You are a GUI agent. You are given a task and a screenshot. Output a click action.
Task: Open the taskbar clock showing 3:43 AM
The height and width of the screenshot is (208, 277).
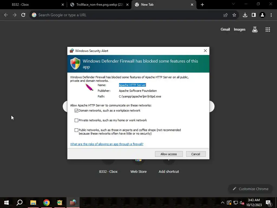[254, 203]
